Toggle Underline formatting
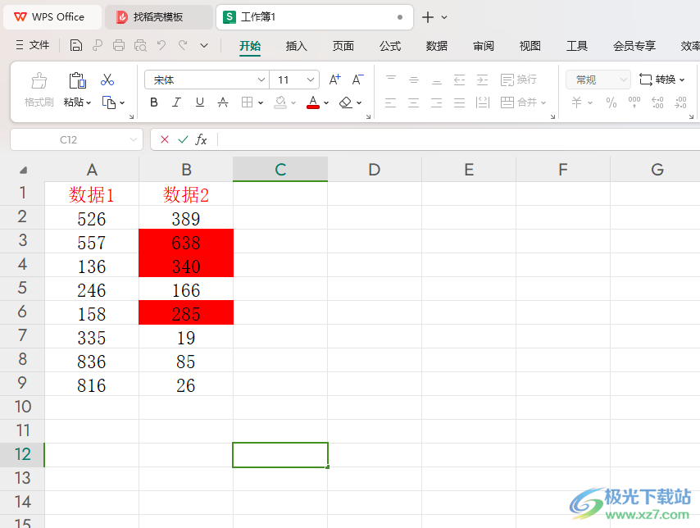Image resolution: width=700 pixels, height=528 pixels. [199, 102]
